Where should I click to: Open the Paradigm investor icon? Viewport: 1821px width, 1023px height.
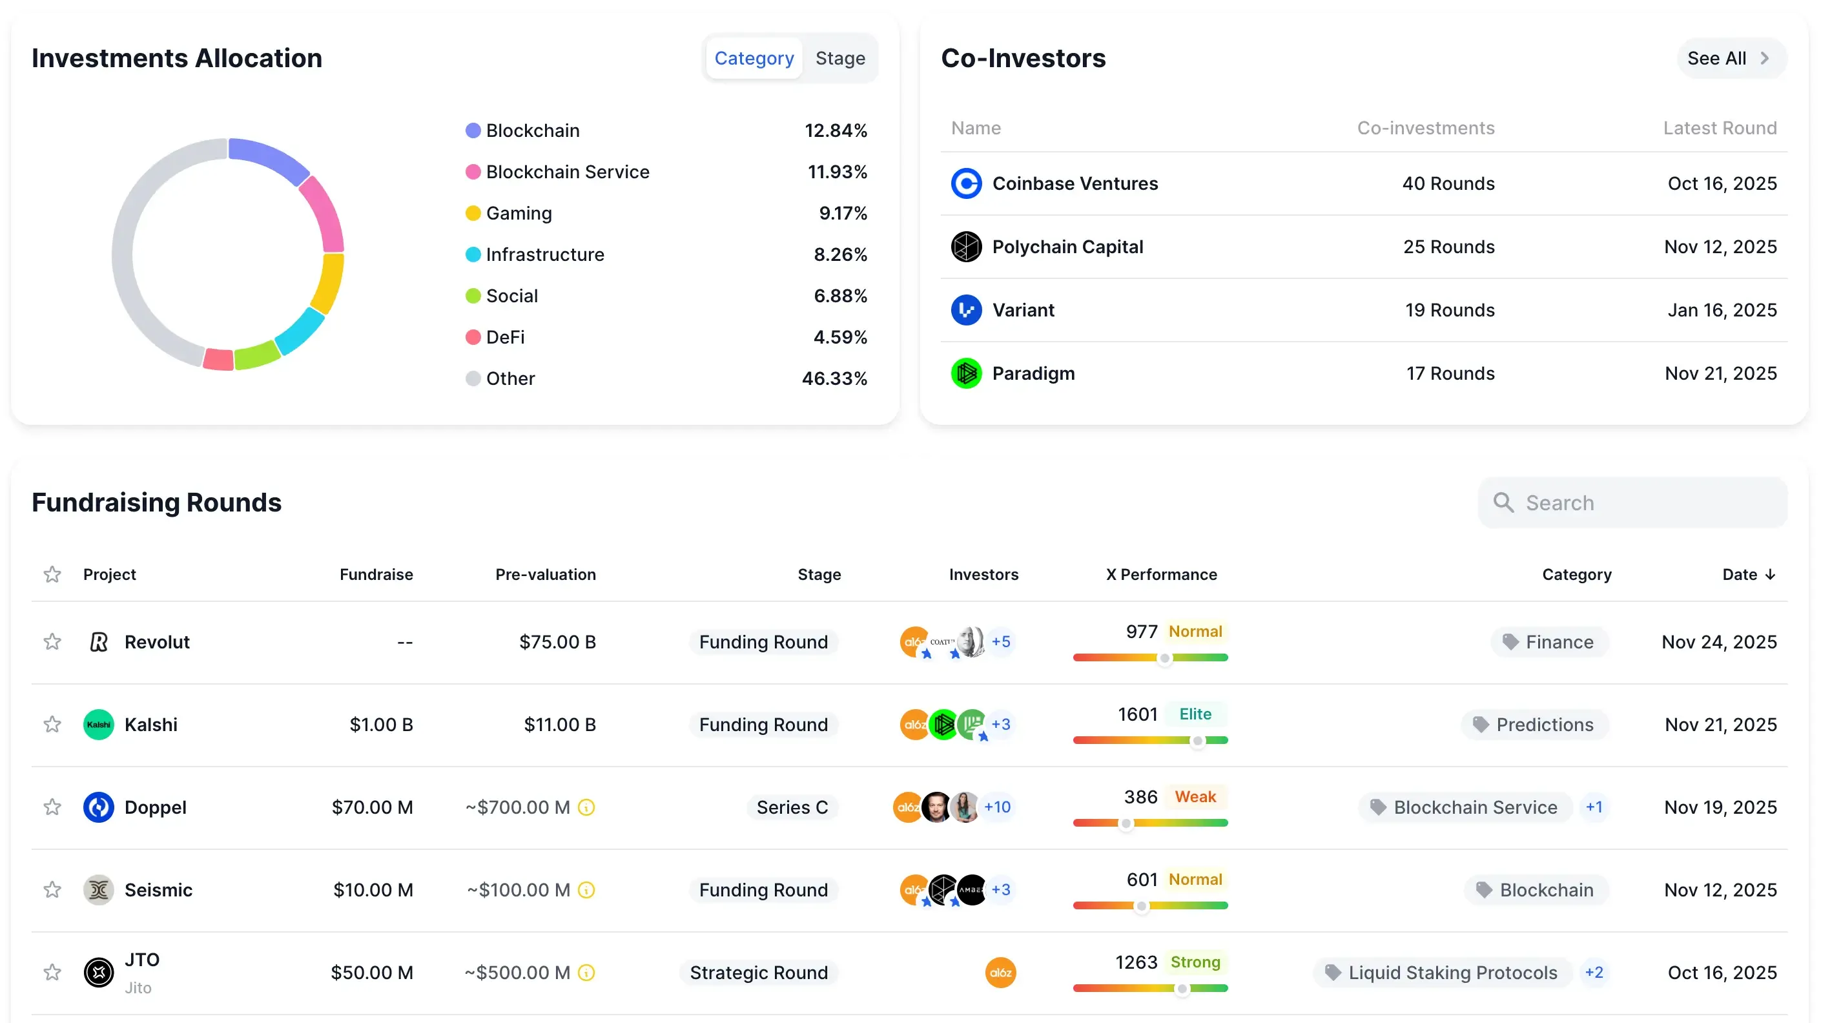point(966,373)
